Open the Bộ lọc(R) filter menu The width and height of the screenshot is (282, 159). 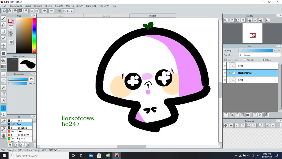click(x=37, y=6)
